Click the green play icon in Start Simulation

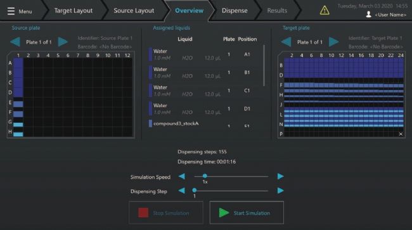(x=224, y=213)
